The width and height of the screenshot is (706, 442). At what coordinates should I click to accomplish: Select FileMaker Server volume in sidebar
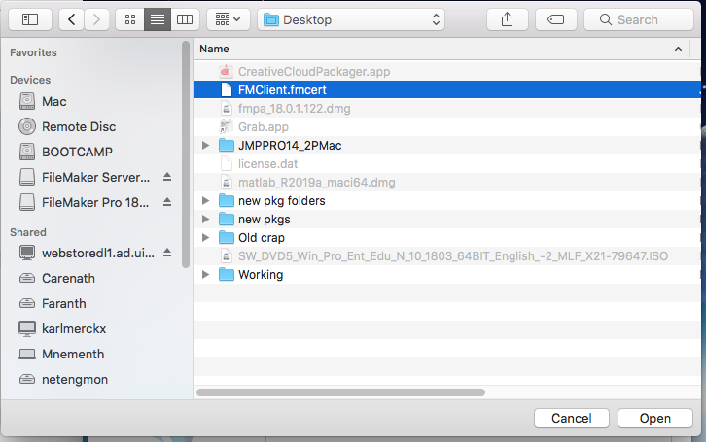[86, 177]
